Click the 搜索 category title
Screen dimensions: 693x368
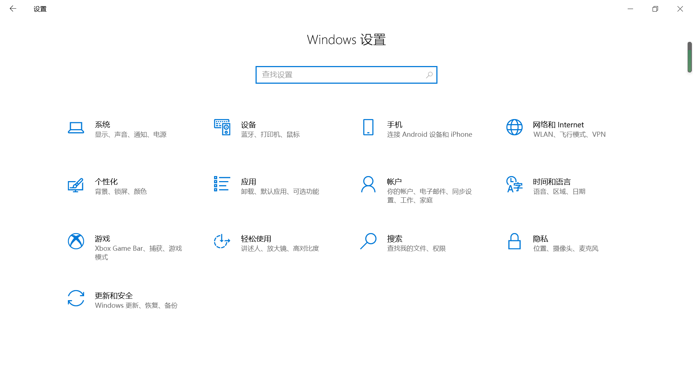click(395, 238)
